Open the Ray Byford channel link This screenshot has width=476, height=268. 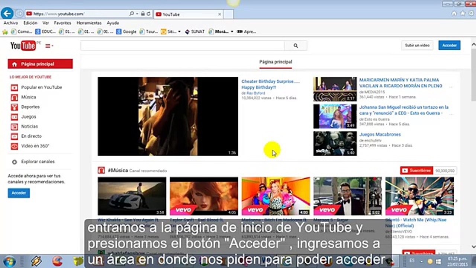point(255,93)
